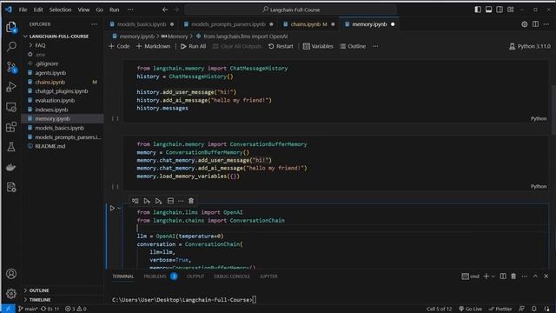556x313 pixels.
Task: Open the Extensions view
Action: pos(11,127)
